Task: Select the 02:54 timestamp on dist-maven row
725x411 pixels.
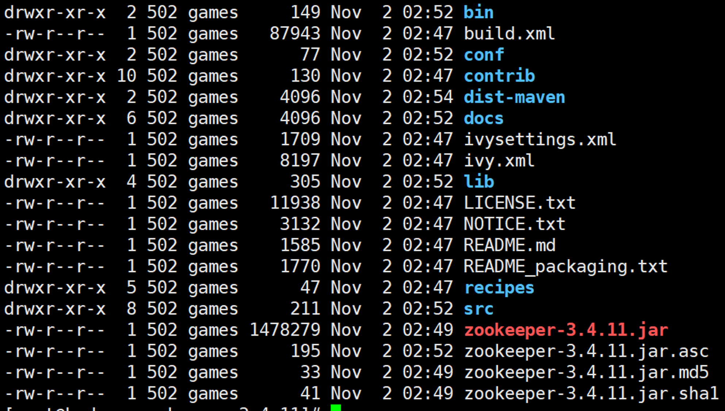Action: pos(427,97)
